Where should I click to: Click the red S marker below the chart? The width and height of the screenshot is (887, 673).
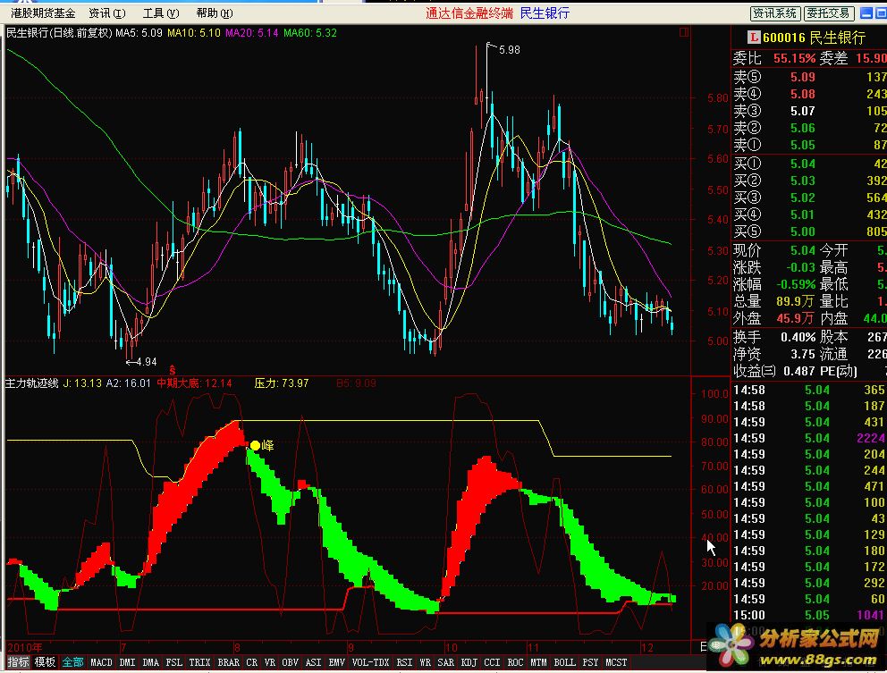[172, 371]
